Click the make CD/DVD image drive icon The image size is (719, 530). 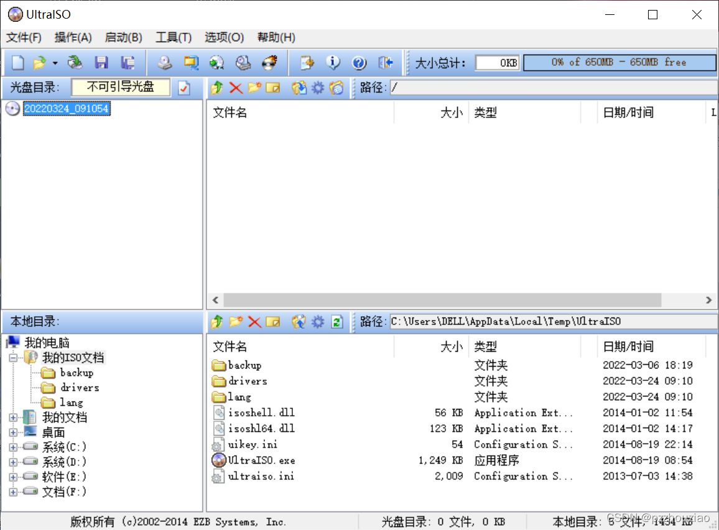(165, 62)
